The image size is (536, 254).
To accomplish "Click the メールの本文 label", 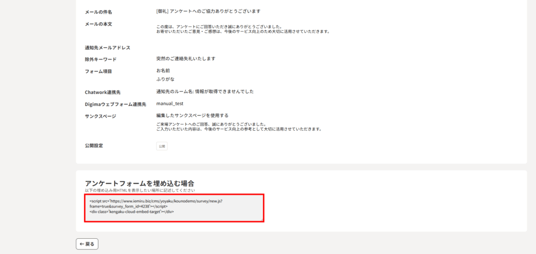I will (x=98, y=24).
